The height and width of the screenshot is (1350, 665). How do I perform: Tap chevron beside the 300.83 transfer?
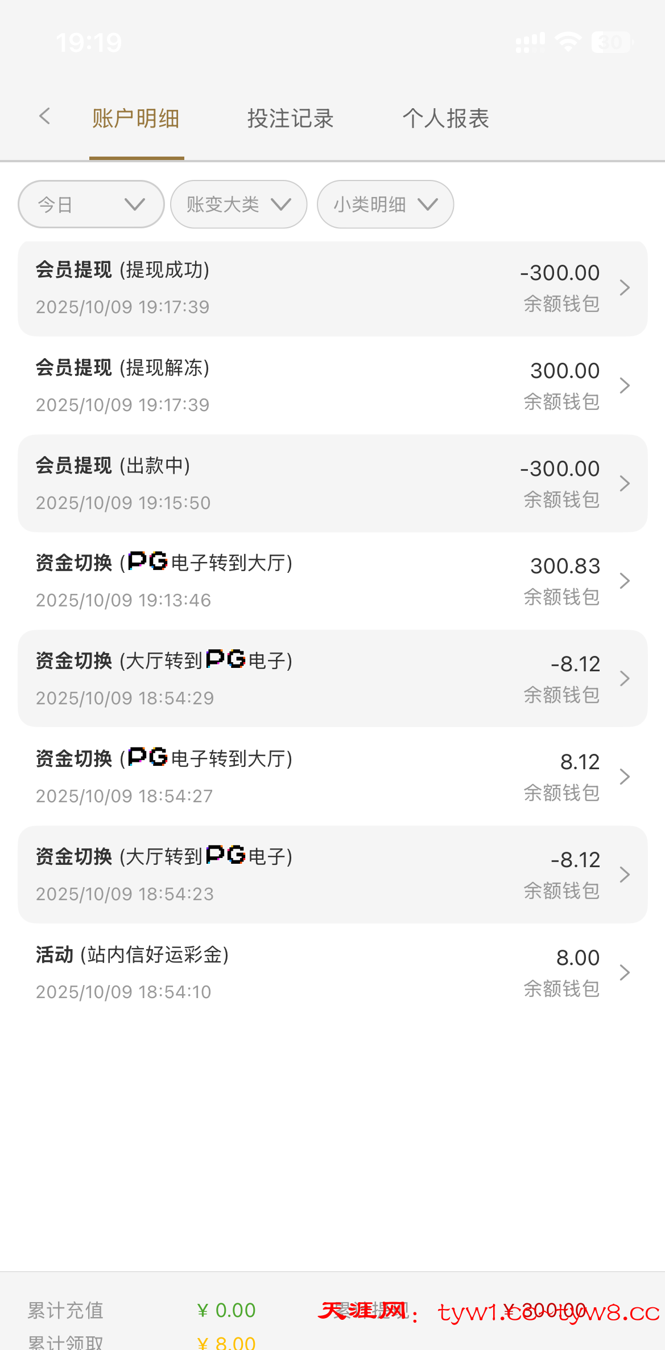click(x=625, y=581)
